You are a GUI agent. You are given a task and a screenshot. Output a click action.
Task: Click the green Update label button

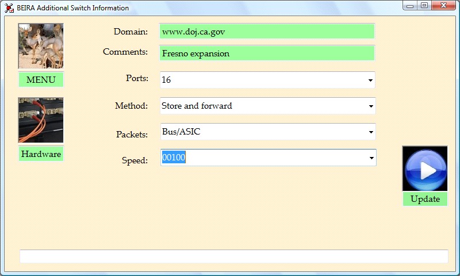(425, 199)
